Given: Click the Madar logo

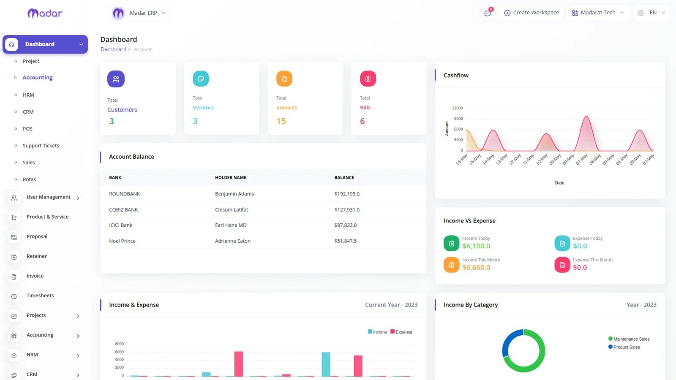Looking at the screenshot, I should coord(45,14).
